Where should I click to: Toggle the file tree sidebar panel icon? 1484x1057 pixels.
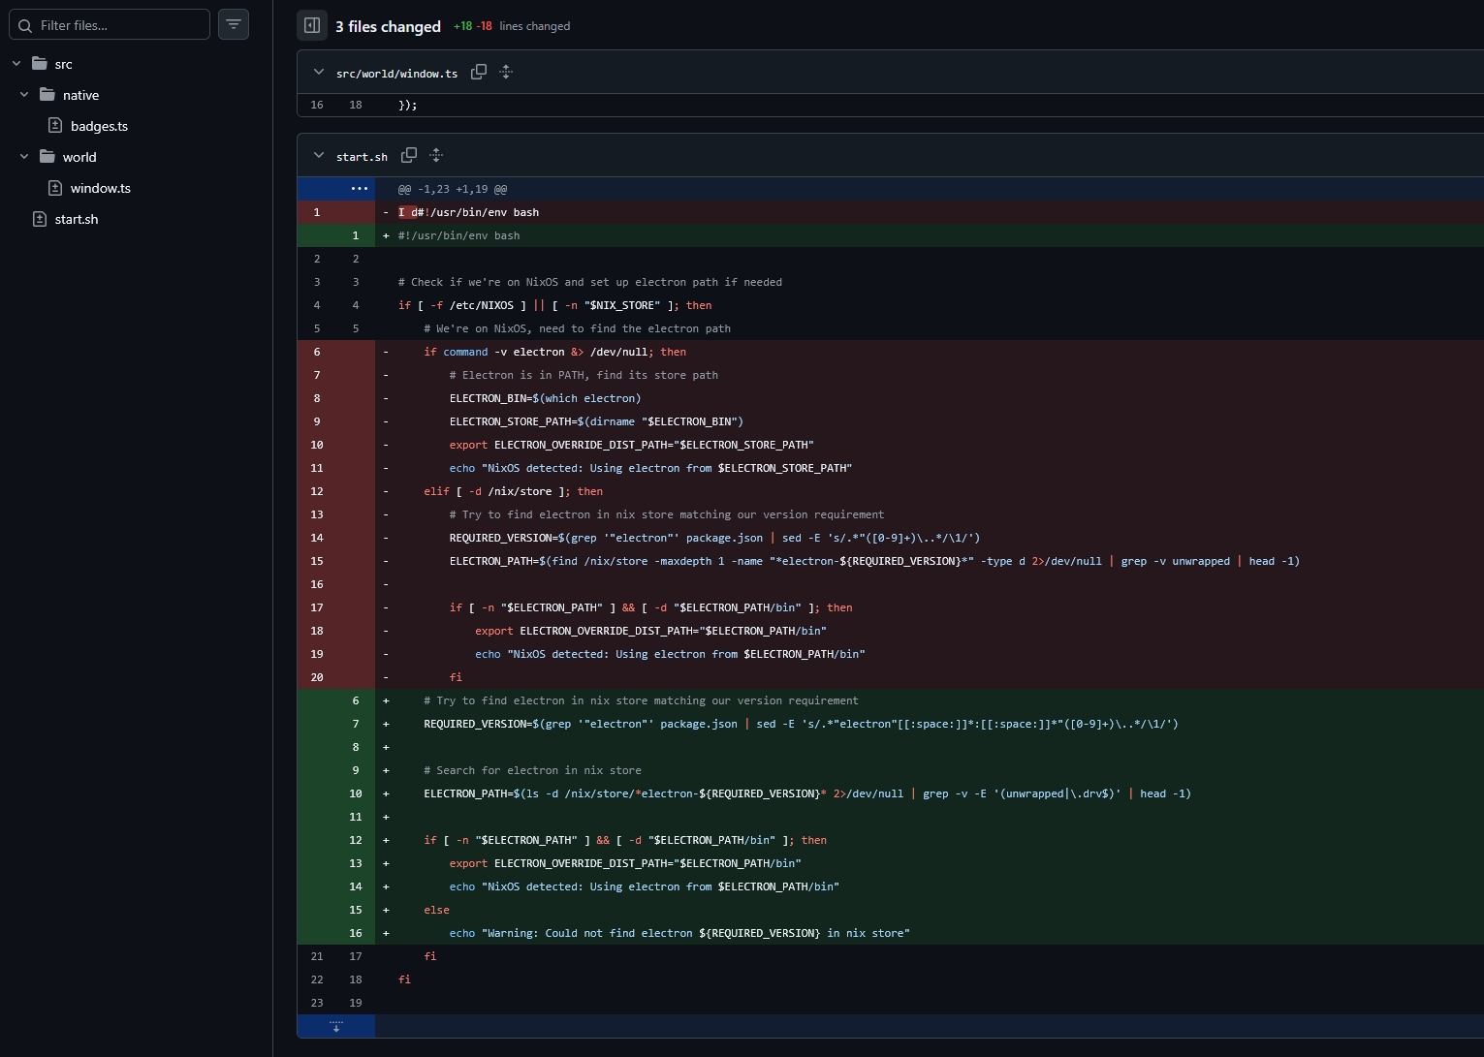tap(312, 26)
